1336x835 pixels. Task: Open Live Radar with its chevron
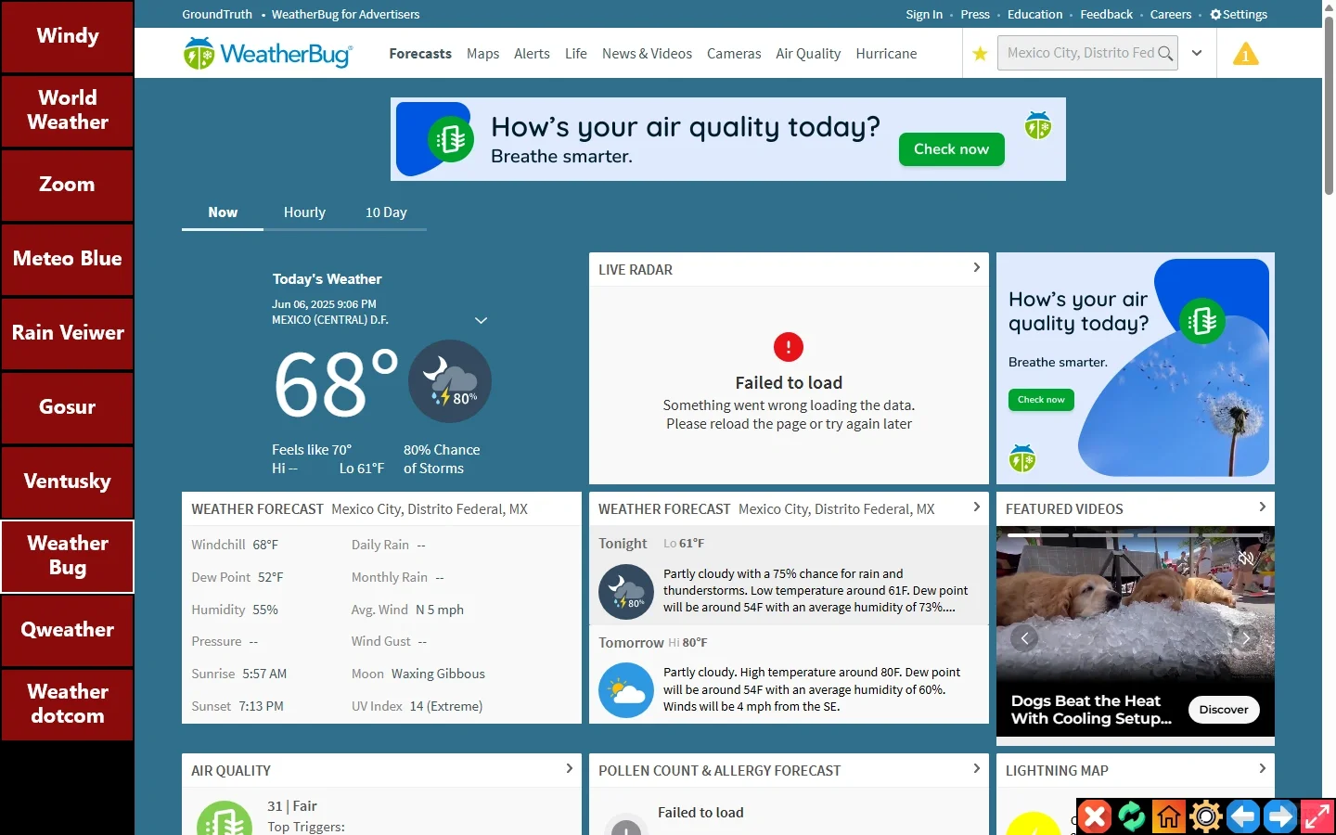coord(976,267)
